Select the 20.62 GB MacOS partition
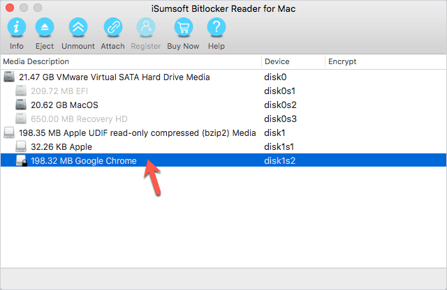The width and height of the screenshot is (447, 290). [x=223, y=105]
